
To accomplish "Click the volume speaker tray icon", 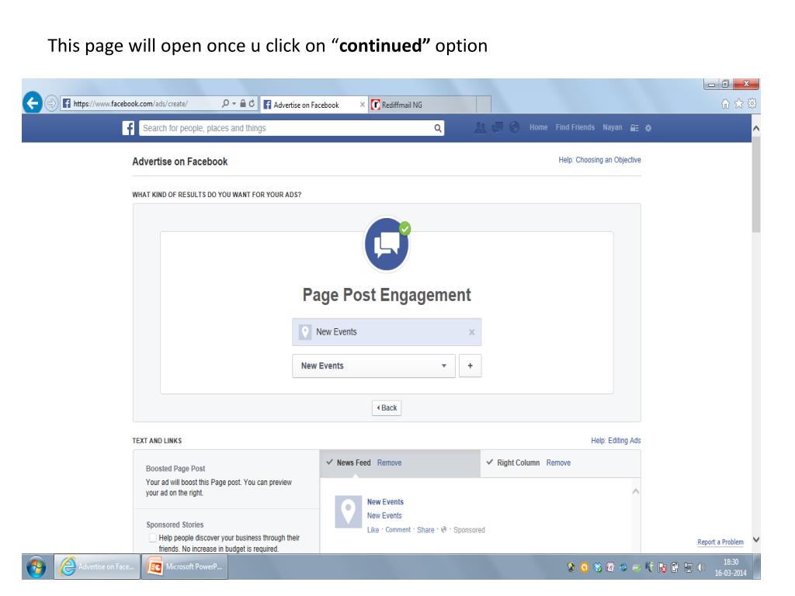I will click(701, 567).
